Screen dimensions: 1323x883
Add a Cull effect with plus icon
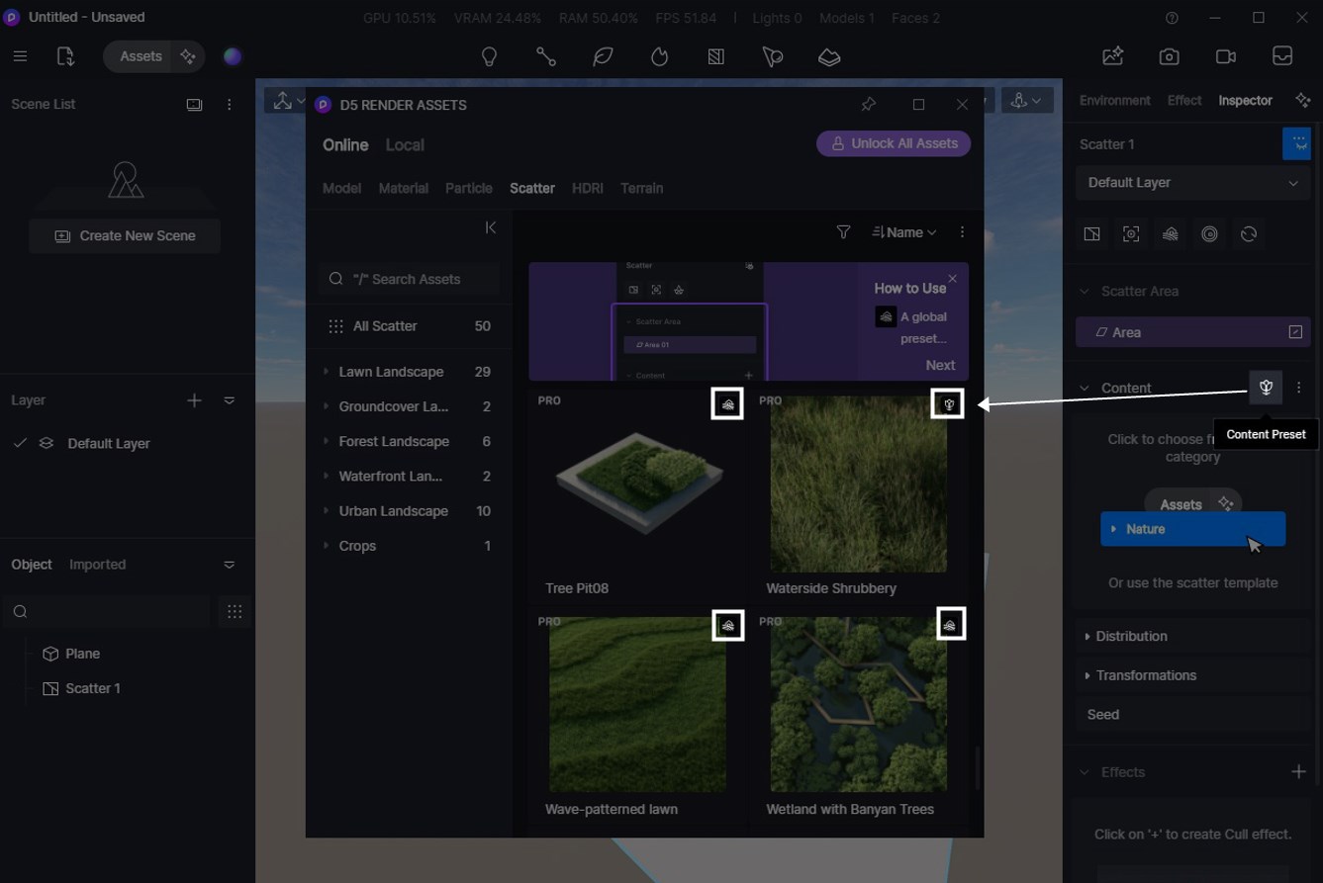1298,772
